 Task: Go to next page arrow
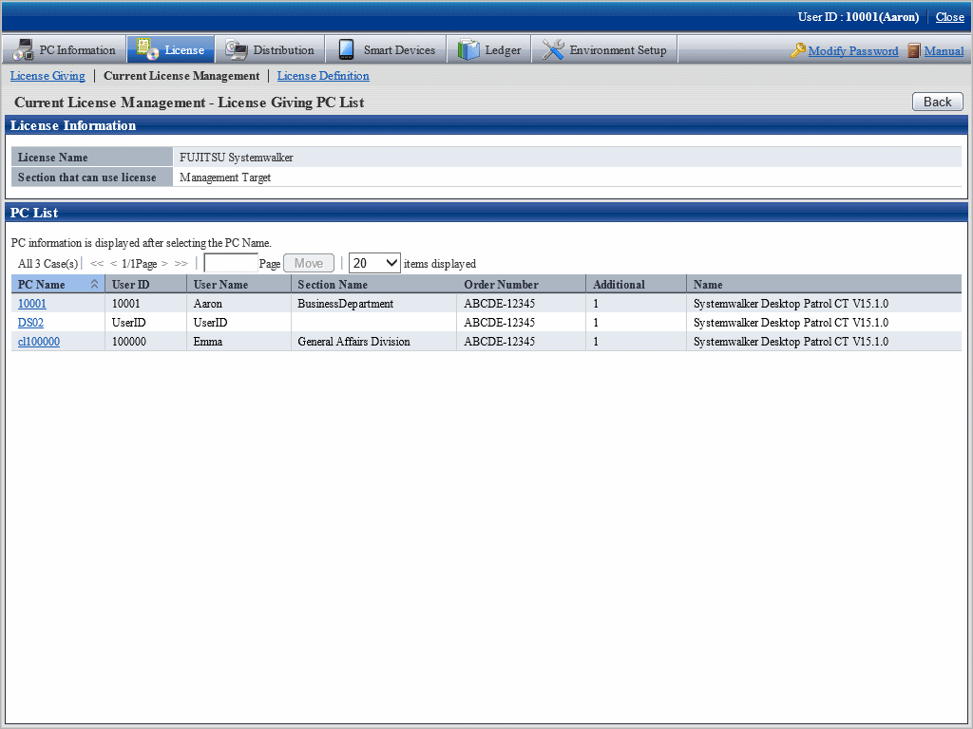164,264
